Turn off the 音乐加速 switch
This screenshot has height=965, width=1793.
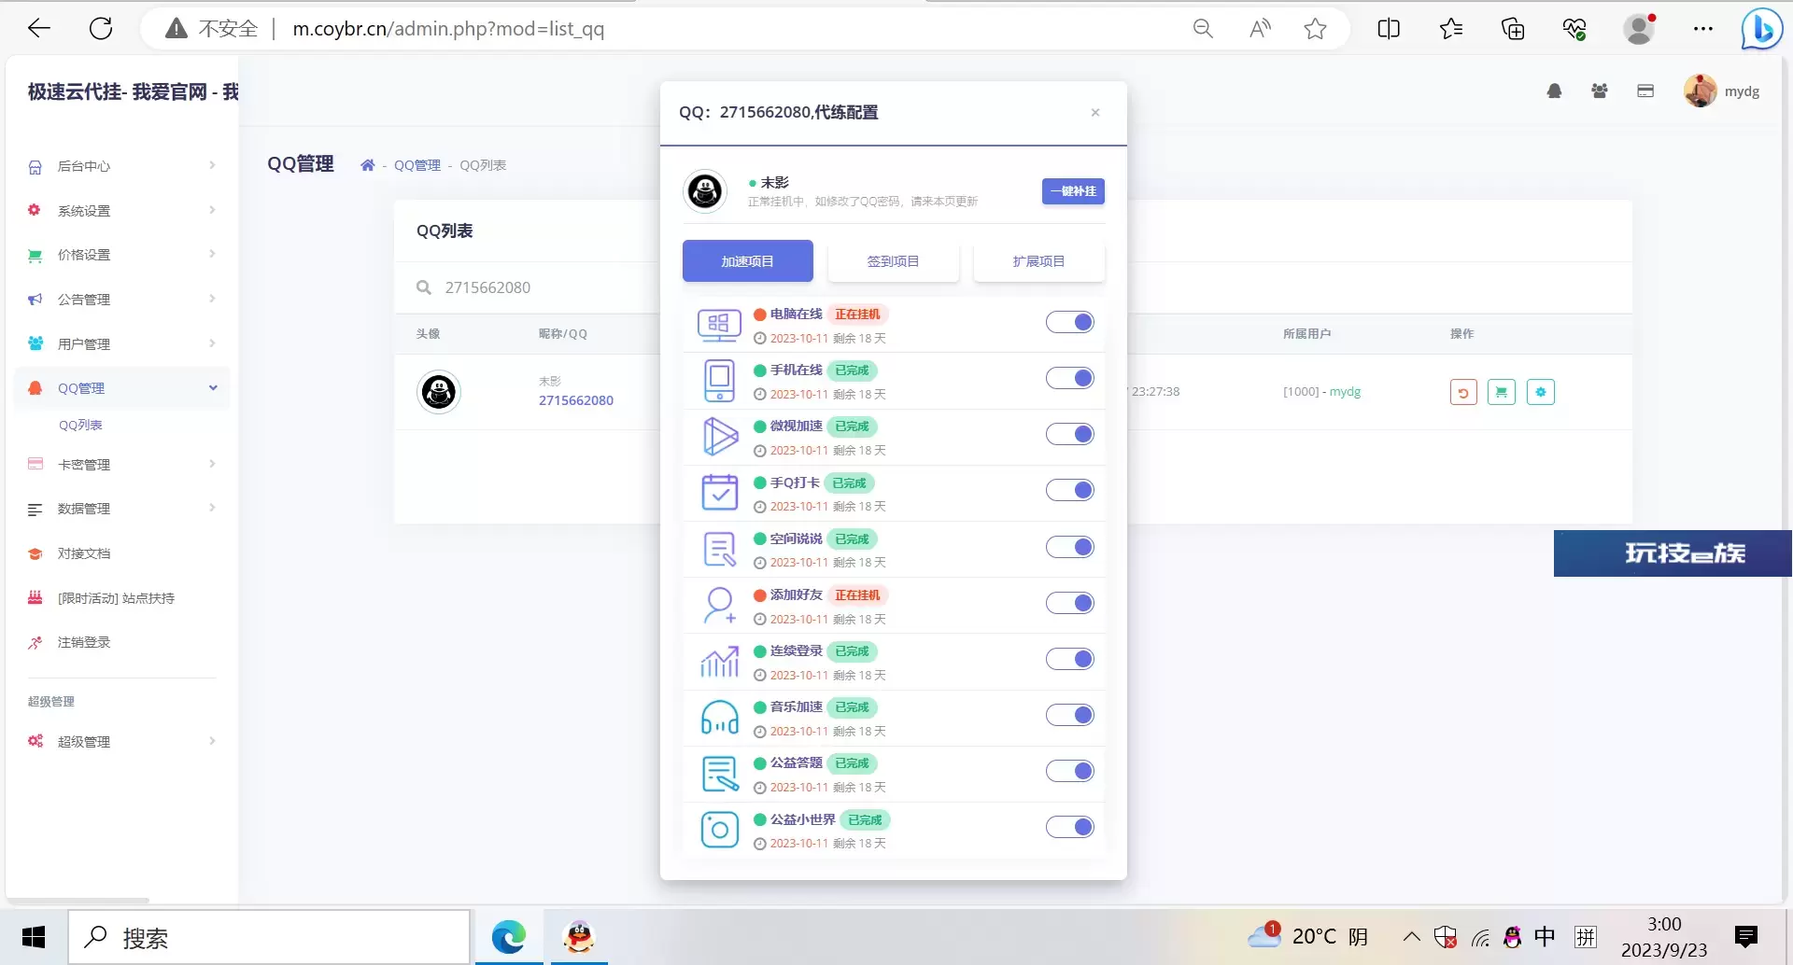click(1070, 716)
